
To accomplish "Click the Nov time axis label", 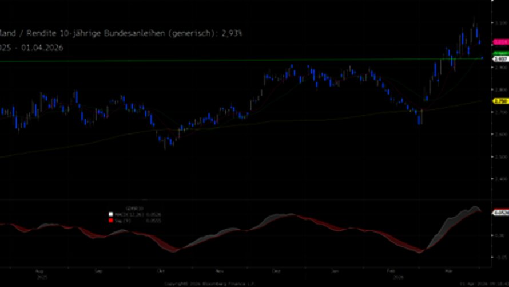I will pyautogui.click(x=220, y=268).
